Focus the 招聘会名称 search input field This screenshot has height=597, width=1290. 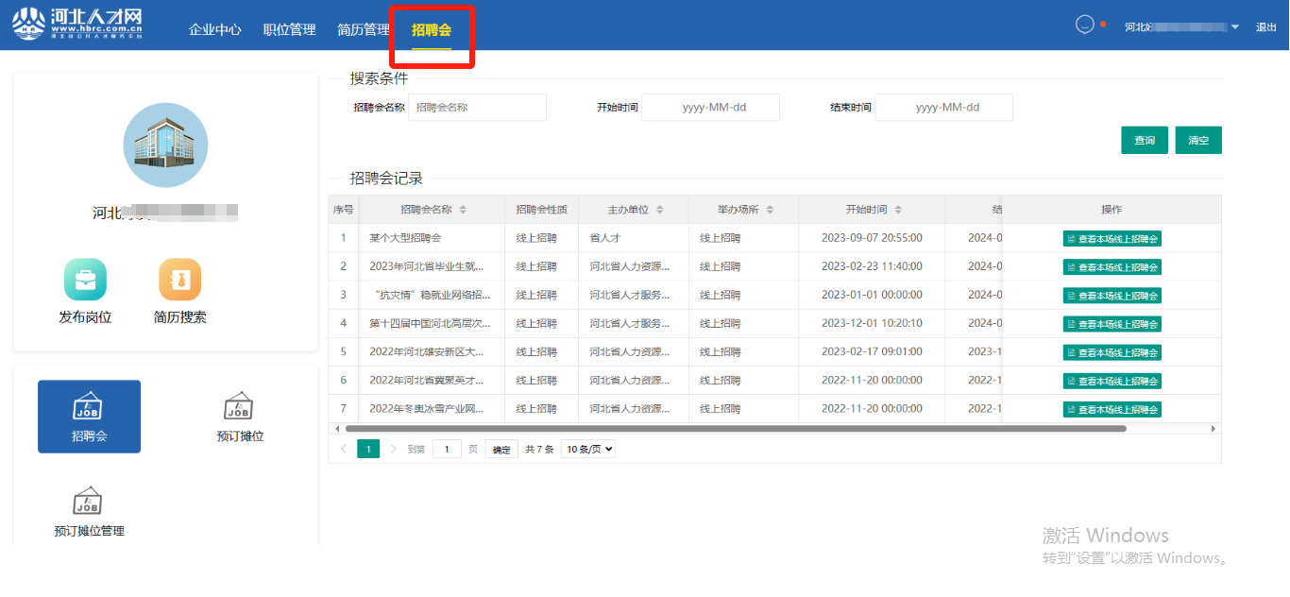pos(477,108)
